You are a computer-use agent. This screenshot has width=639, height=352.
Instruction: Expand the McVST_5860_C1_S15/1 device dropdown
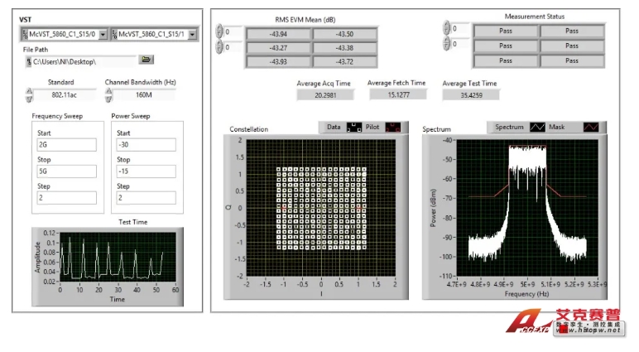[192, 35]
